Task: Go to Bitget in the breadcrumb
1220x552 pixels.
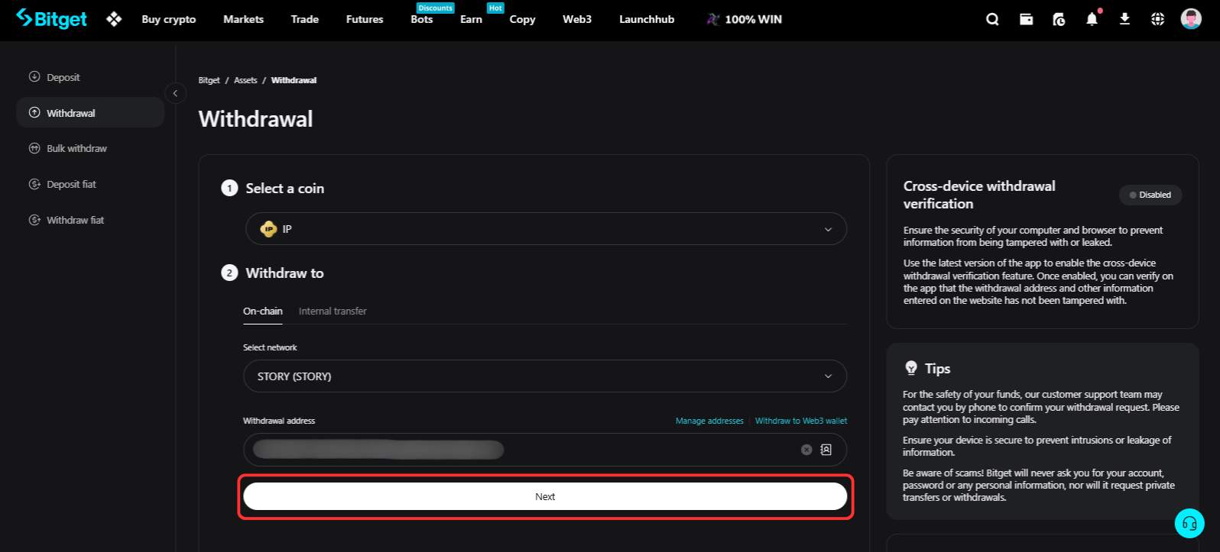Action: 209,80
